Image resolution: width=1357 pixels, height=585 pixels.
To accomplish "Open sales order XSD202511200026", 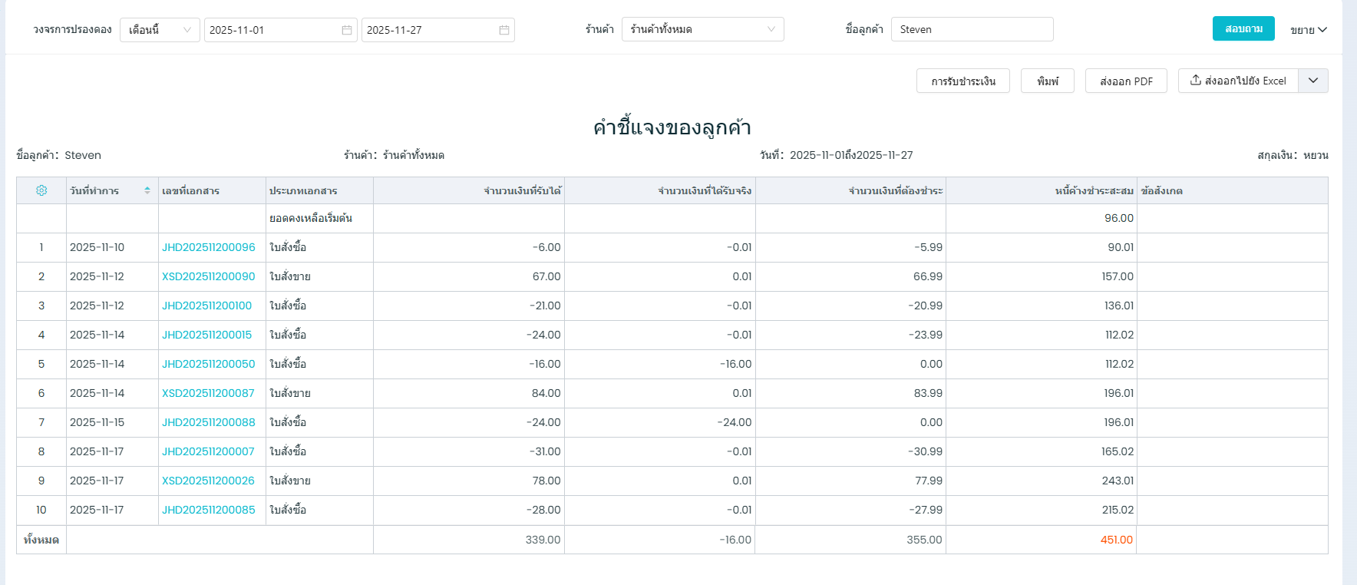I will click(208, 481).
